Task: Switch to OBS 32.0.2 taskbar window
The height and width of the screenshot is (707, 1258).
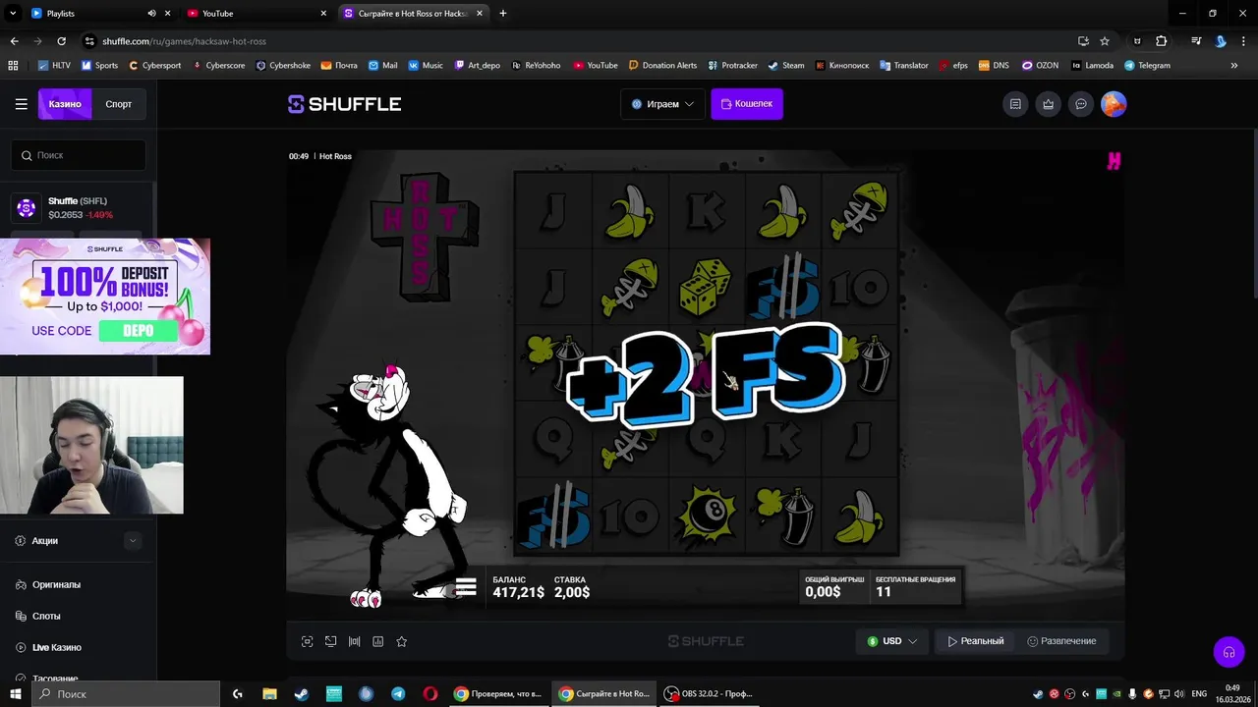Action: tap(710, 693)
